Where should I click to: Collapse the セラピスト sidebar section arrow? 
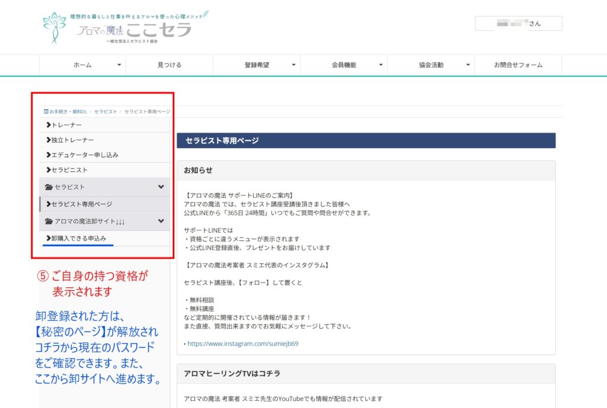pyautogui.click(x=161, y=187)
